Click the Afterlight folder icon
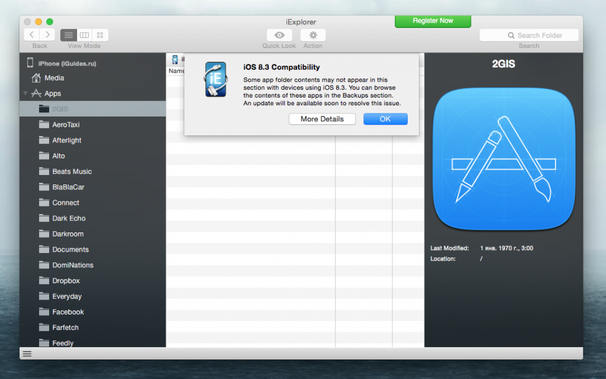606x379 pixels. coord(44,140)
